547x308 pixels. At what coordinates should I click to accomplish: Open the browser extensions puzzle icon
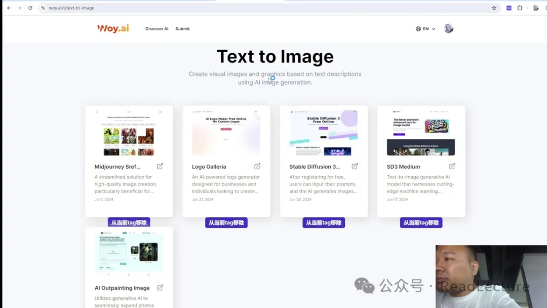click(x=520, y=8)
